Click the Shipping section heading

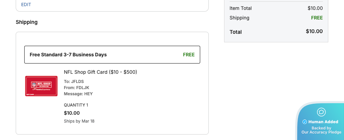(27, 22)
